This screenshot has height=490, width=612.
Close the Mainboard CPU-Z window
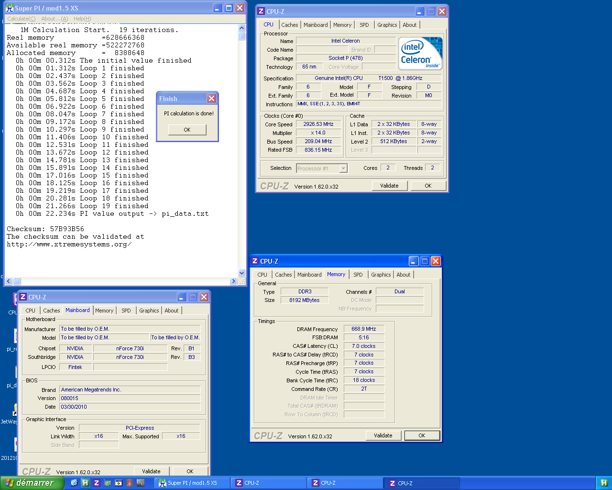tap(204, 297)
